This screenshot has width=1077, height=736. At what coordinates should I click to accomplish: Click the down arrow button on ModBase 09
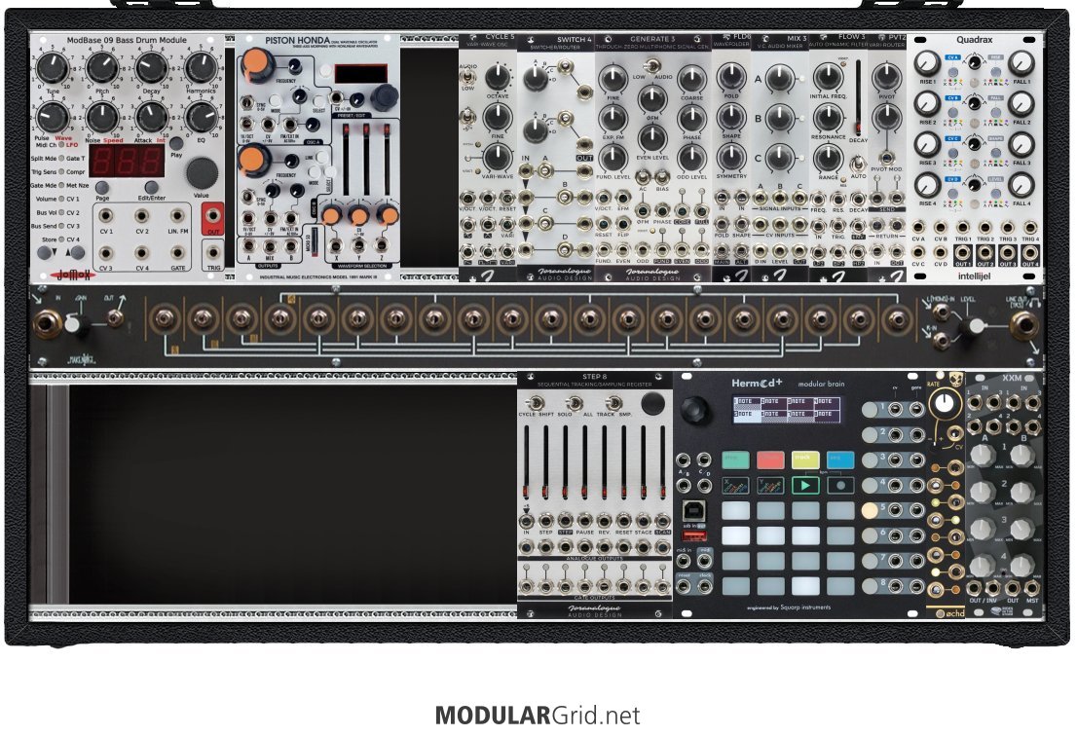45,253
